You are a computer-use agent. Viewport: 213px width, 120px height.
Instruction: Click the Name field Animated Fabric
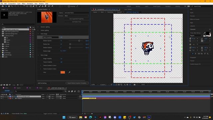tap(76, 13)
